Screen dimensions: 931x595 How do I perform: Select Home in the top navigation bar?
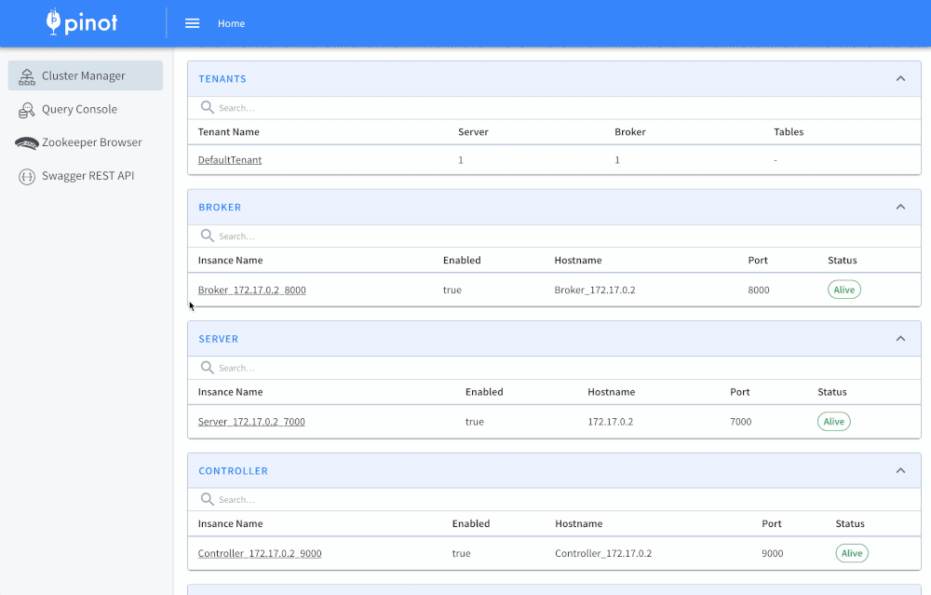pyautogui.click(x=231, y=23)
